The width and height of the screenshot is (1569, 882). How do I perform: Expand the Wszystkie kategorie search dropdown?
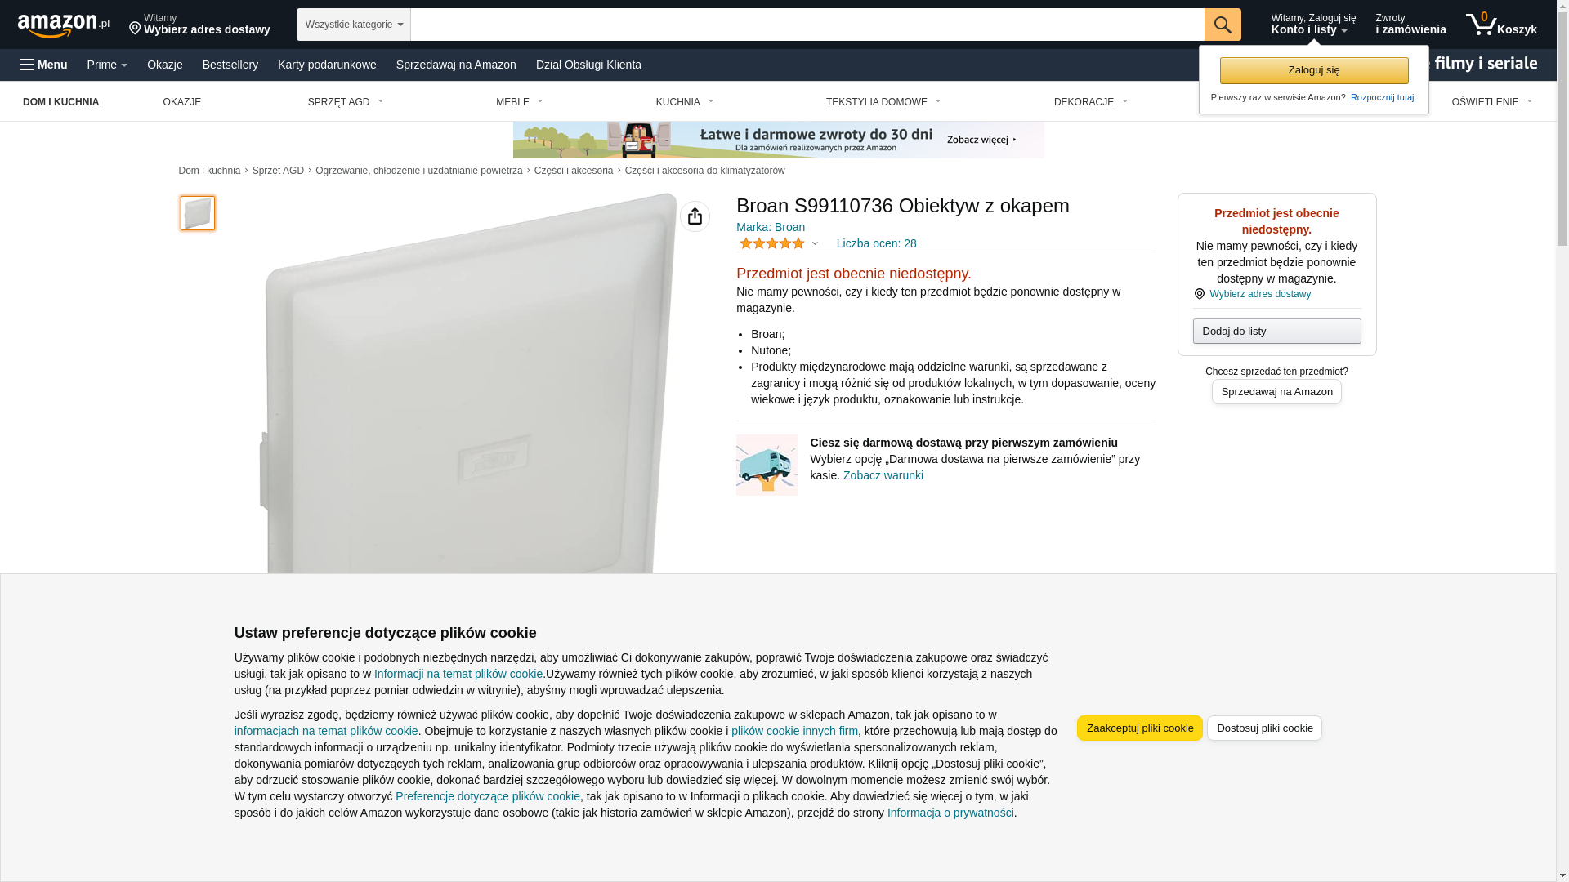coord(354,24)
